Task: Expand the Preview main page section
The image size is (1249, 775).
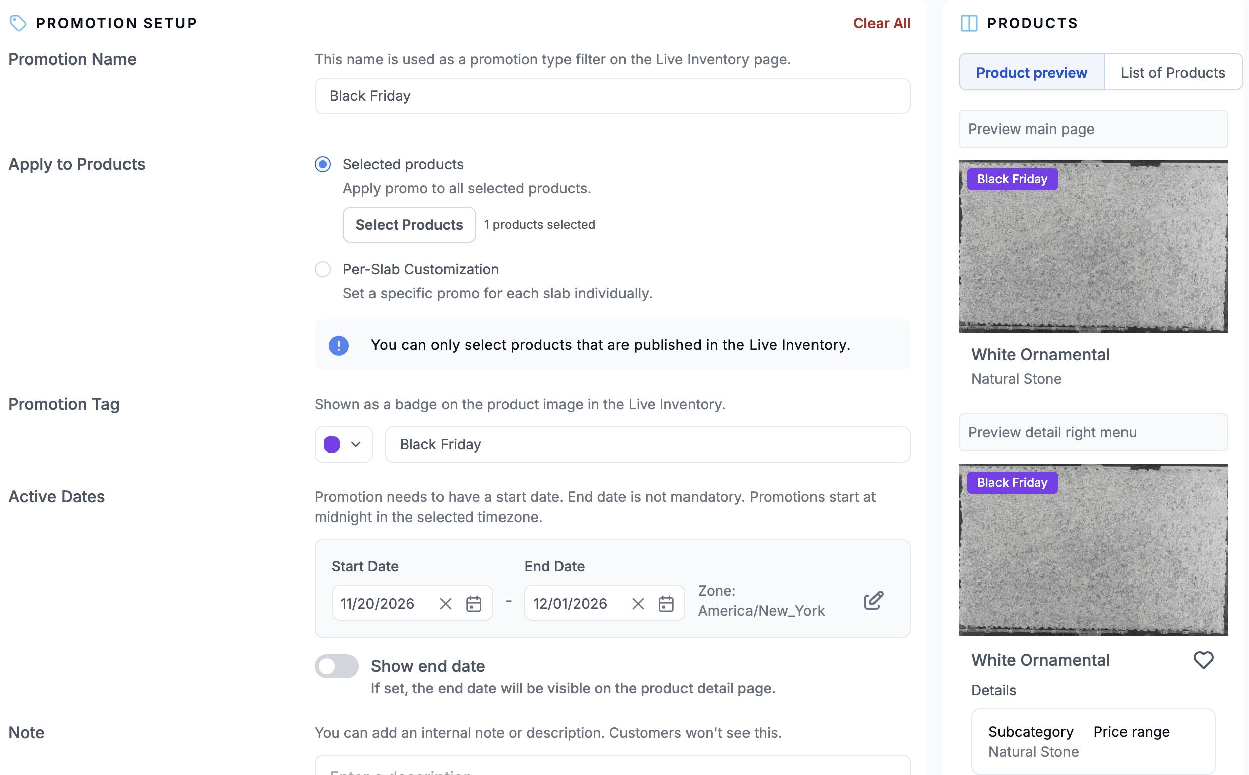Action: (1093, 129)
